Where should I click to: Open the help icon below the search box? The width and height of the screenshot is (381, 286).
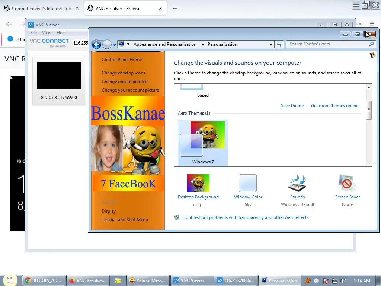point(372,55)
